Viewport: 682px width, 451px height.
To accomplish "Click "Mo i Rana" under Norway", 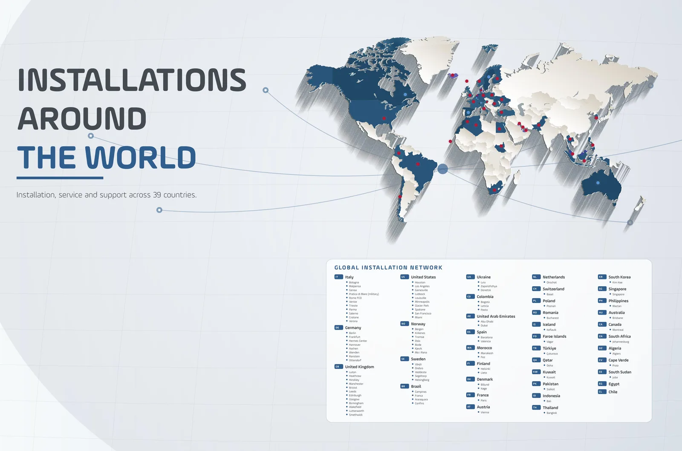I will pyautogui.click(x=421, y=353).
